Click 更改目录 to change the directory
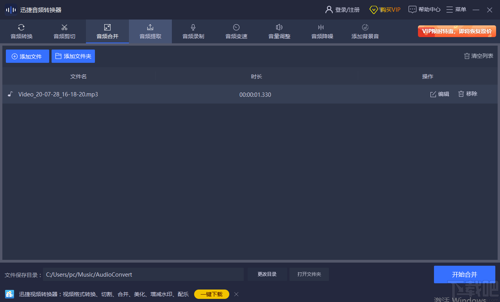 point(267,274)
